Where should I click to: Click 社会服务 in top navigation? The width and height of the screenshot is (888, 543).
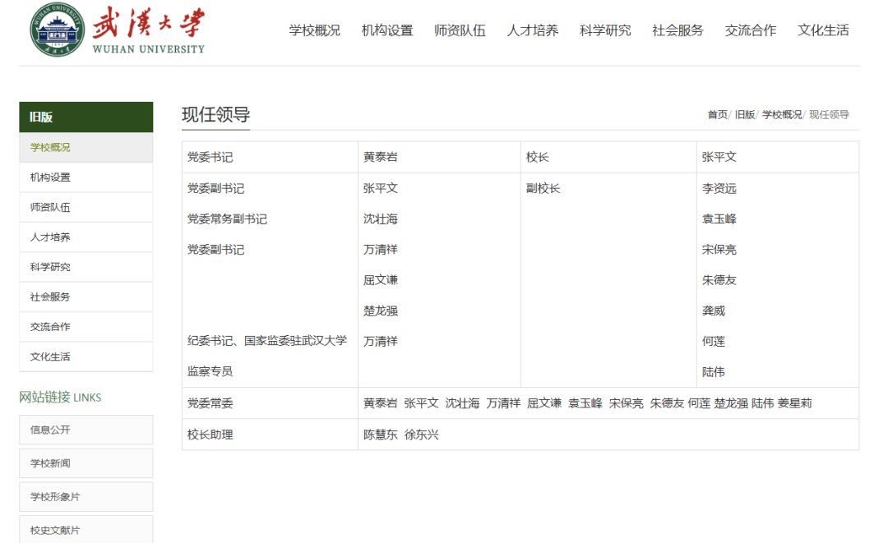[x=678, y=30]
